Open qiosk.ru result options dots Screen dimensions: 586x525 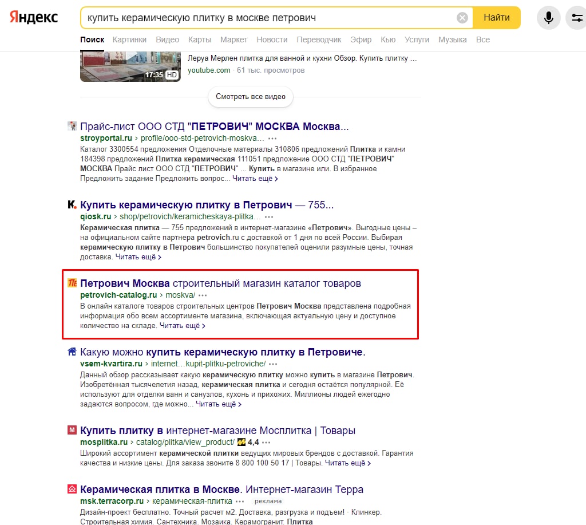269,217
